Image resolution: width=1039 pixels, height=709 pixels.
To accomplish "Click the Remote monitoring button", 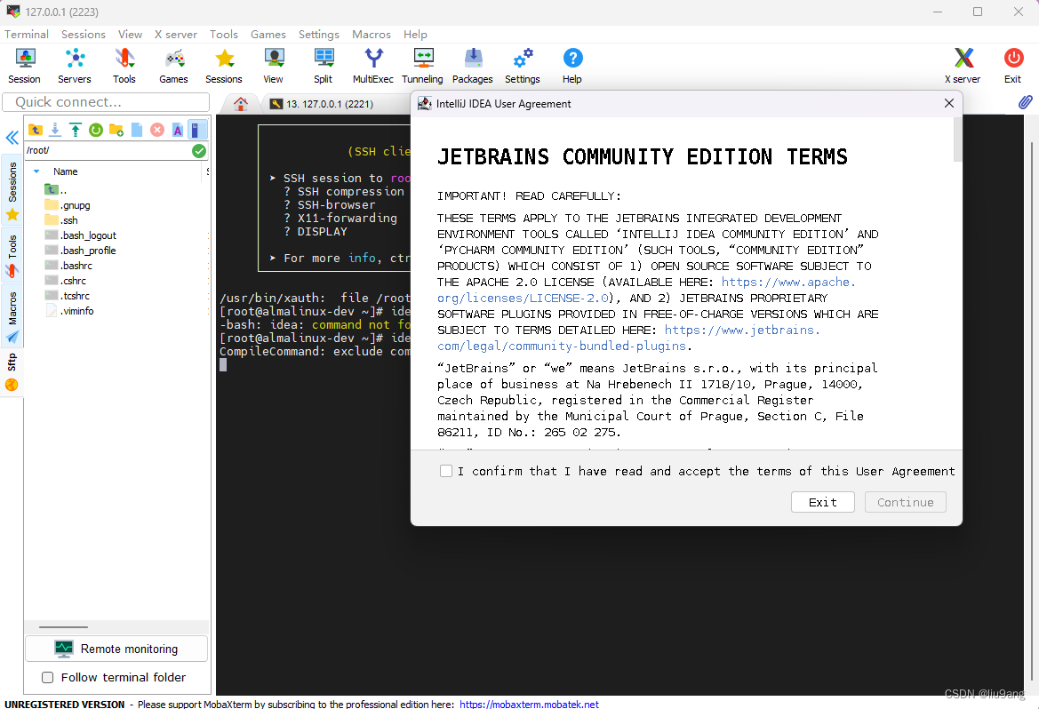I will pos(116,649).
